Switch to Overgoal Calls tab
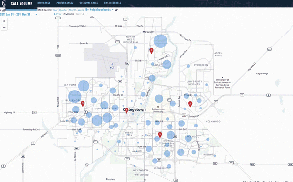293x182 pixels. 88,3
